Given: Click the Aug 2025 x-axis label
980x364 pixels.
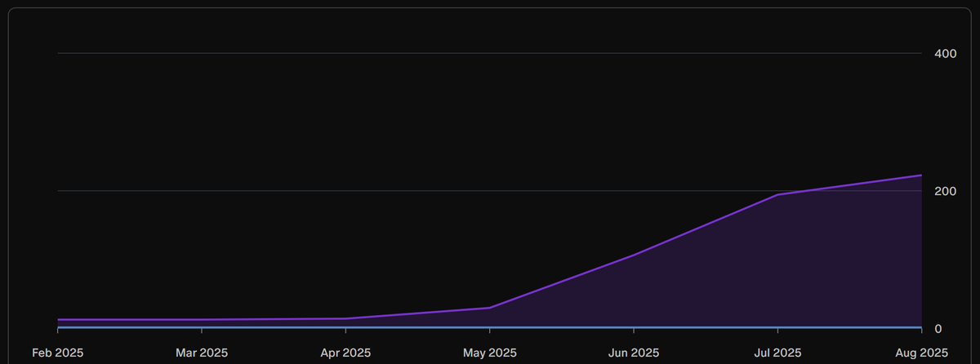Looking at the screenshot, I should point(921,353).
